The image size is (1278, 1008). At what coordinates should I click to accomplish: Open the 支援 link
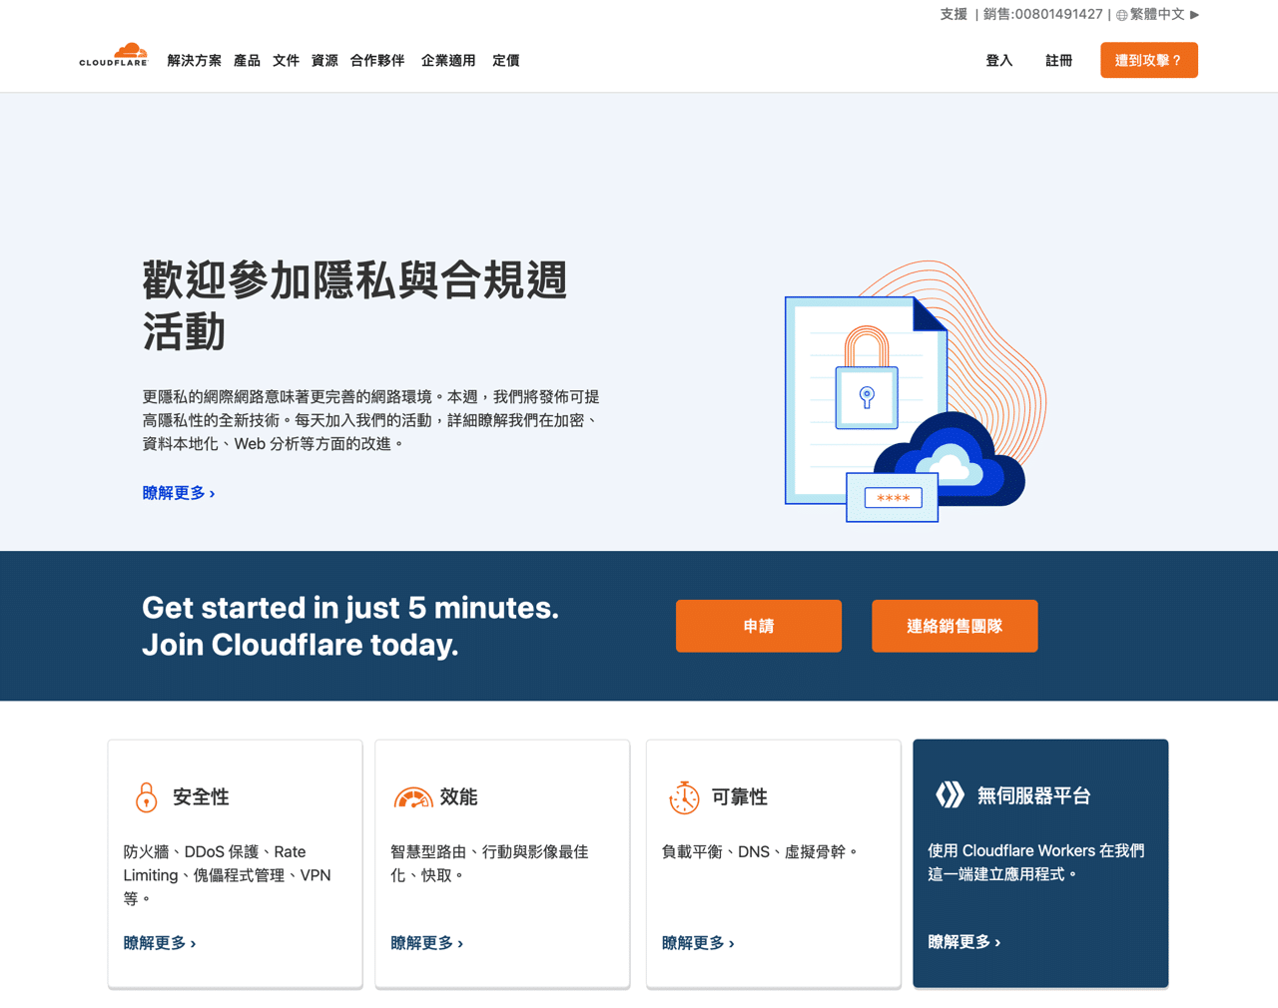click(x=954, y=15)
